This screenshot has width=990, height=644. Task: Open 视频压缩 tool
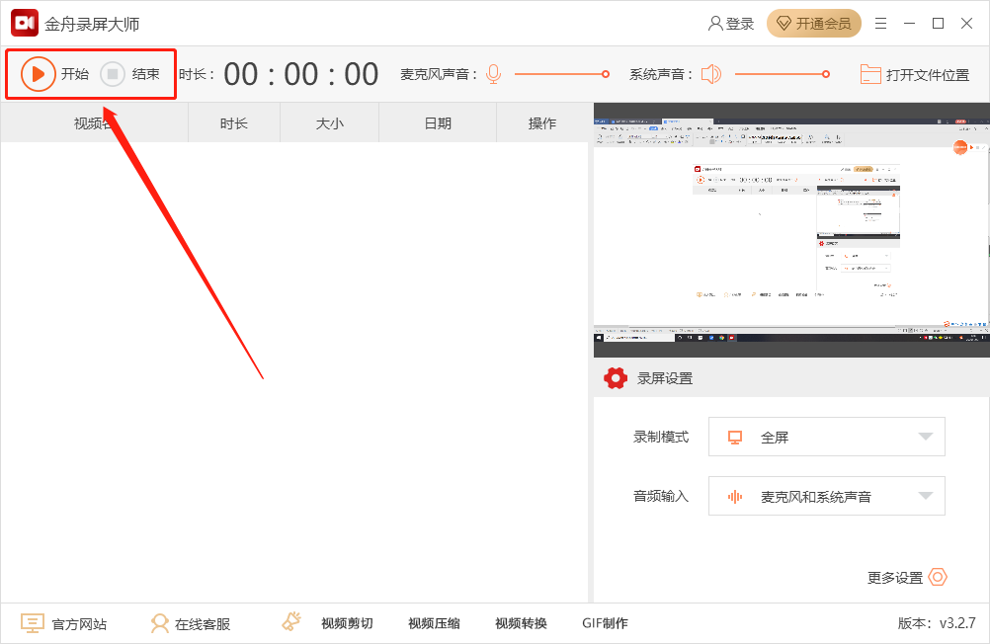(434, 624)
